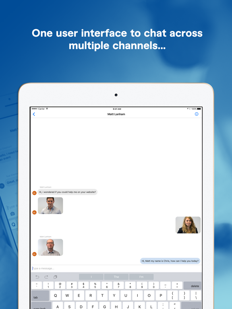The image size is (232, 309).
Task: Tap the G key
Action: (x=104, y=306)
